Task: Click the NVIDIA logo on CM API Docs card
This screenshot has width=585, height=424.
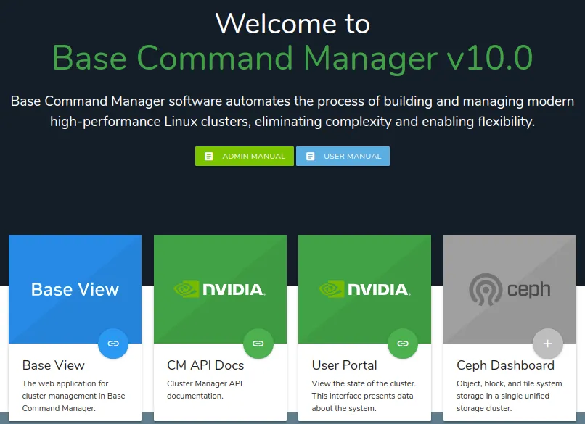Action: 220,289
